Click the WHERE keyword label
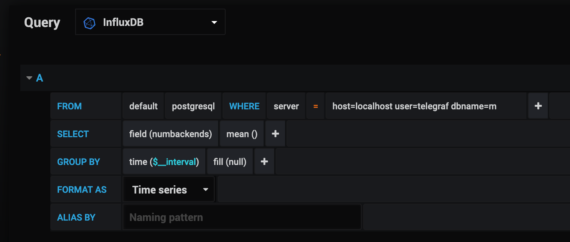The height and width of the screenshot is (242, 570). coord(244,106)
